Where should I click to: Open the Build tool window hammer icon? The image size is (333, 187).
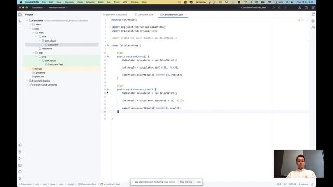pyautogui.click(x=20, y=152)
